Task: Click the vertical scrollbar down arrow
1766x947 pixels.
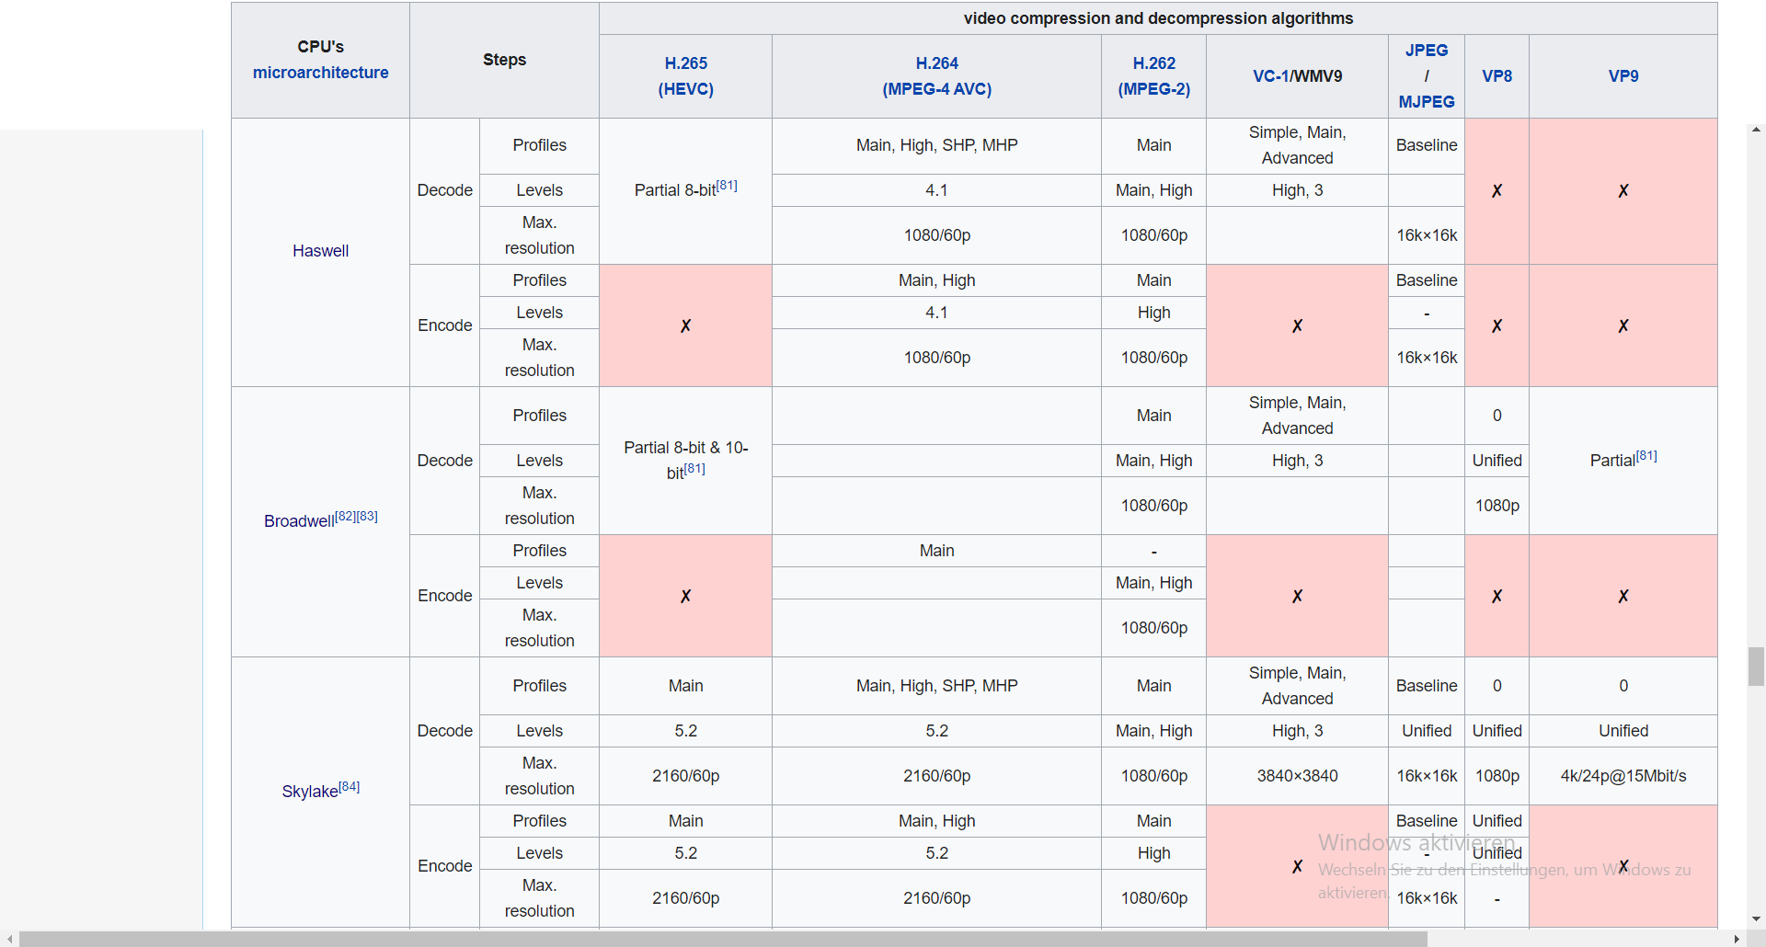Action: pos(1757,918)
